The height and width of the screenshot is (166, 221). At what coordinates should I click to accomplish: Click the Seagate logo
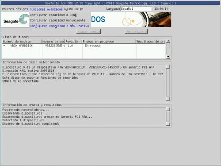tap(15, 20)
